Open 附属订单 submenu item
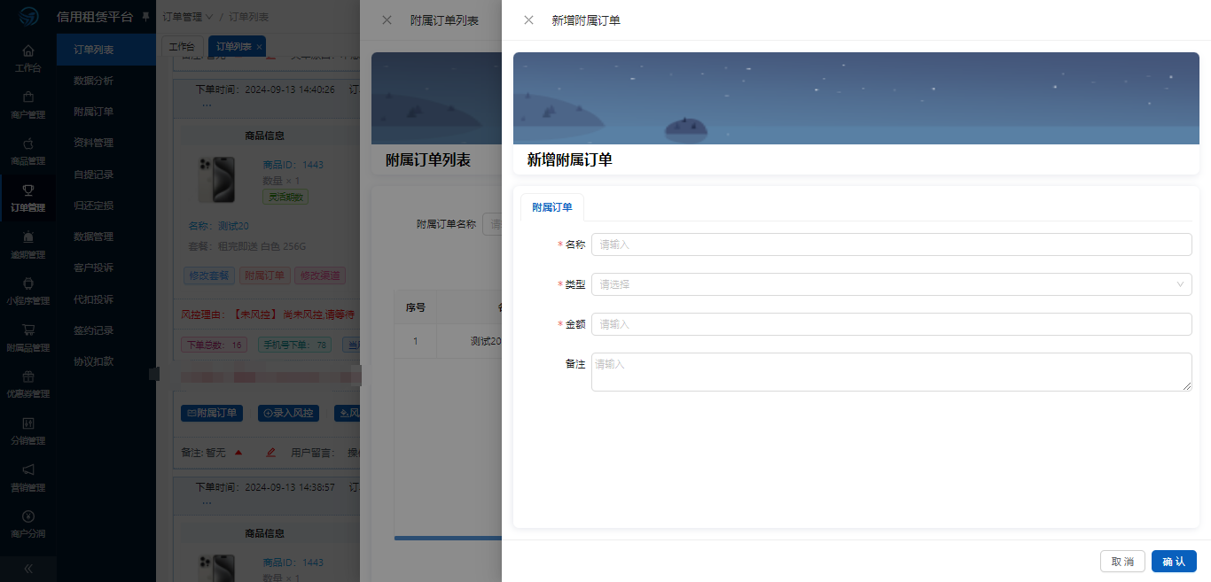The width and height of the screenshot is (1211, 582). (x=105, y=112)
